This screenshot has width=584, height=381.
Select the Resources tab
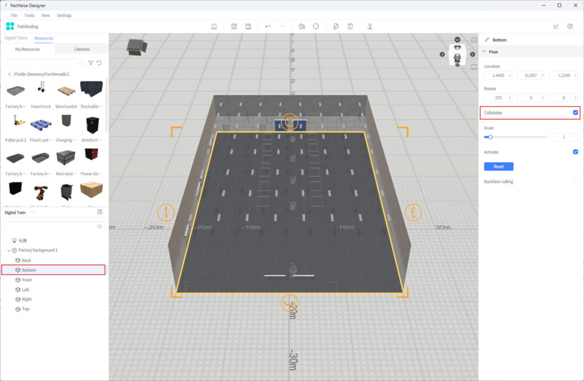(x=43, y=38)
